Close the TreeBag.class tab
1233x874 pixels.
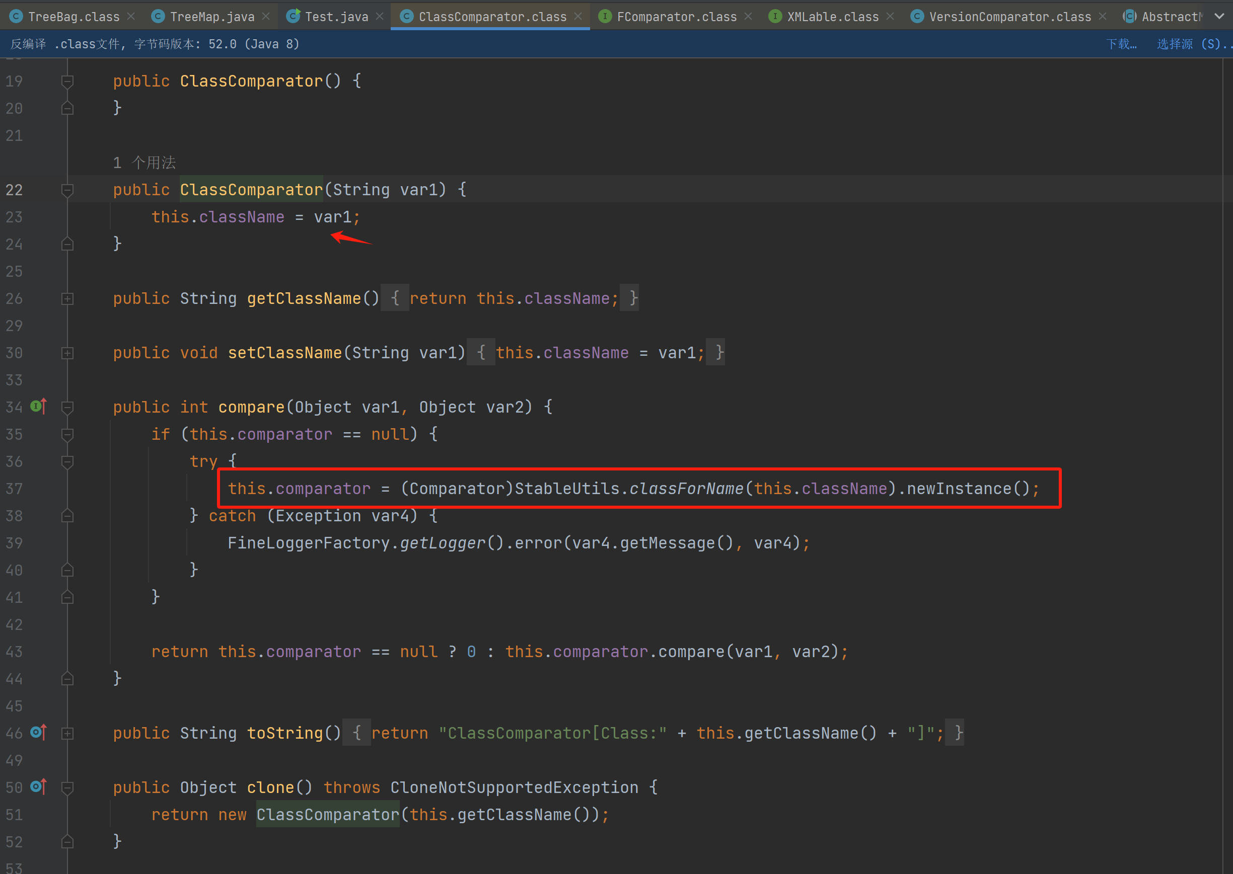click(x=131, y=17)
